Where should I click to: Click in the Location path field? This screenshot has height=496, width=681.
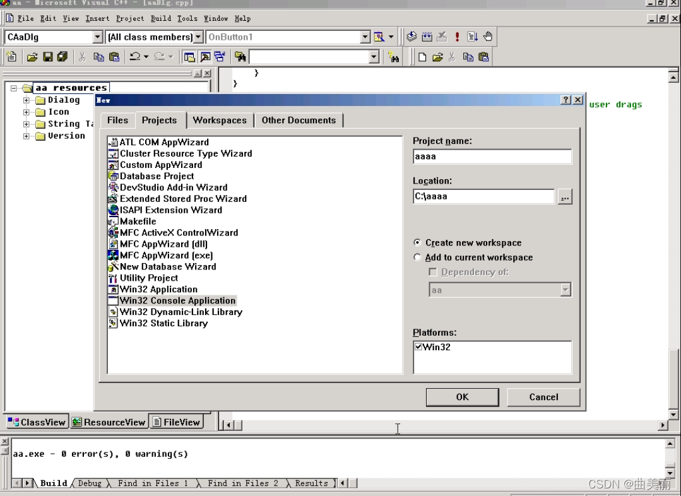(x=484, y=196)
